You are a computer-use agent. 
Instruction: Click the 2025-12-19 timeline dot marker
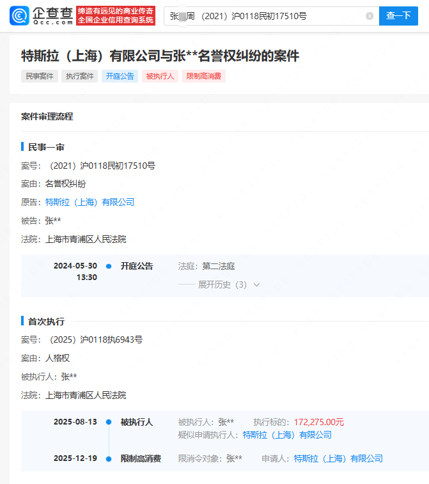point(109,458)
